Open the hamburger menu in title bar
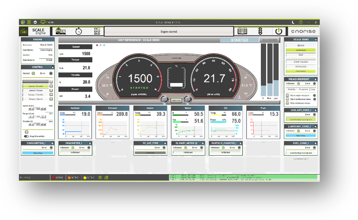 click(29, 22)
